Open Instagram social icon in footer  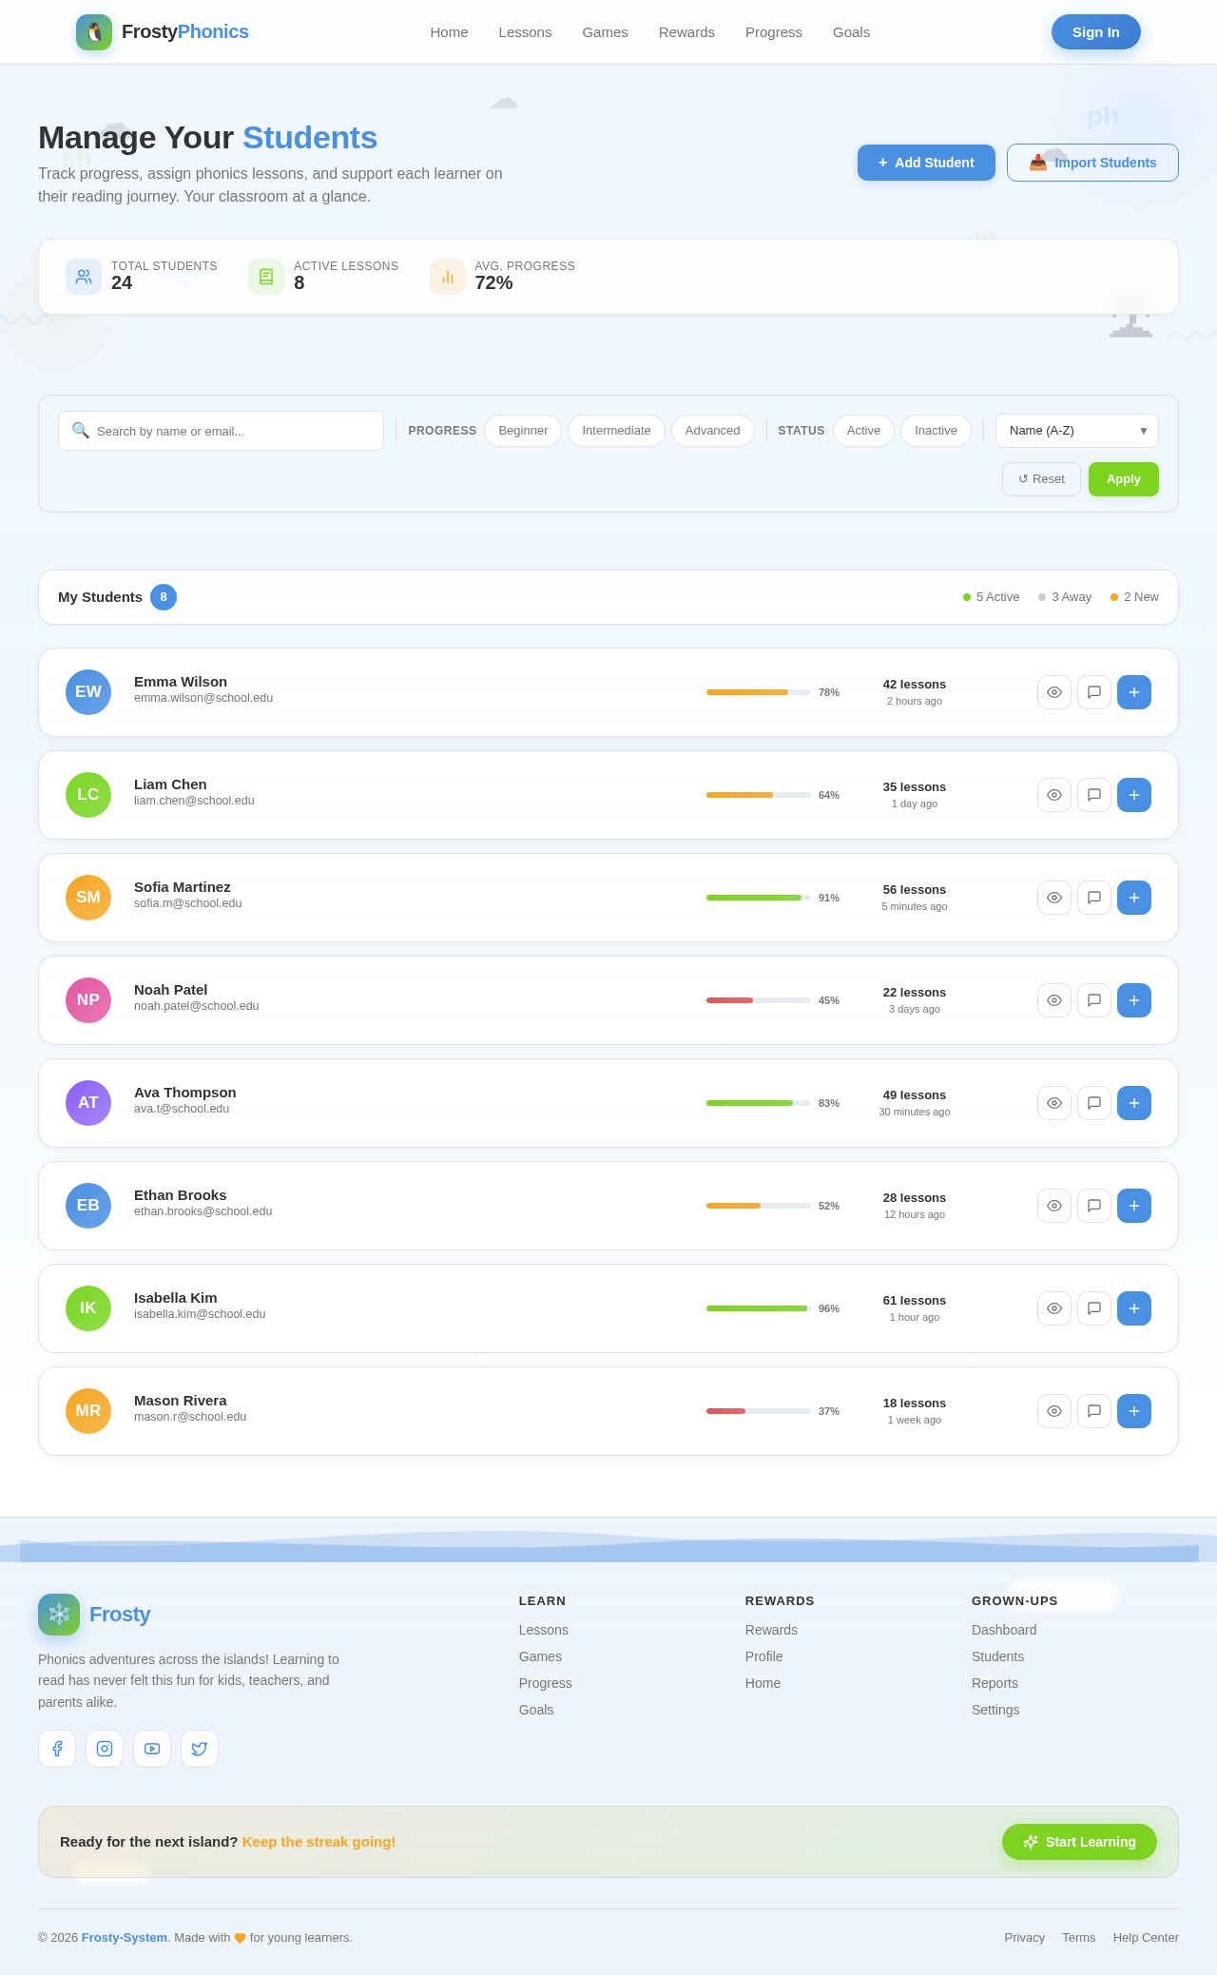tap(105, 1749)
